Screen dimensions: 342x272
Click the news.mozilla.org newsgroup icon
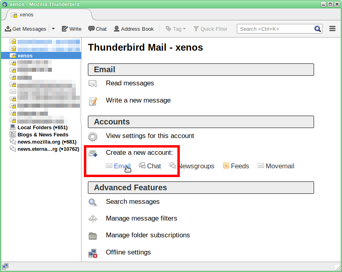(x=13, y=142)
